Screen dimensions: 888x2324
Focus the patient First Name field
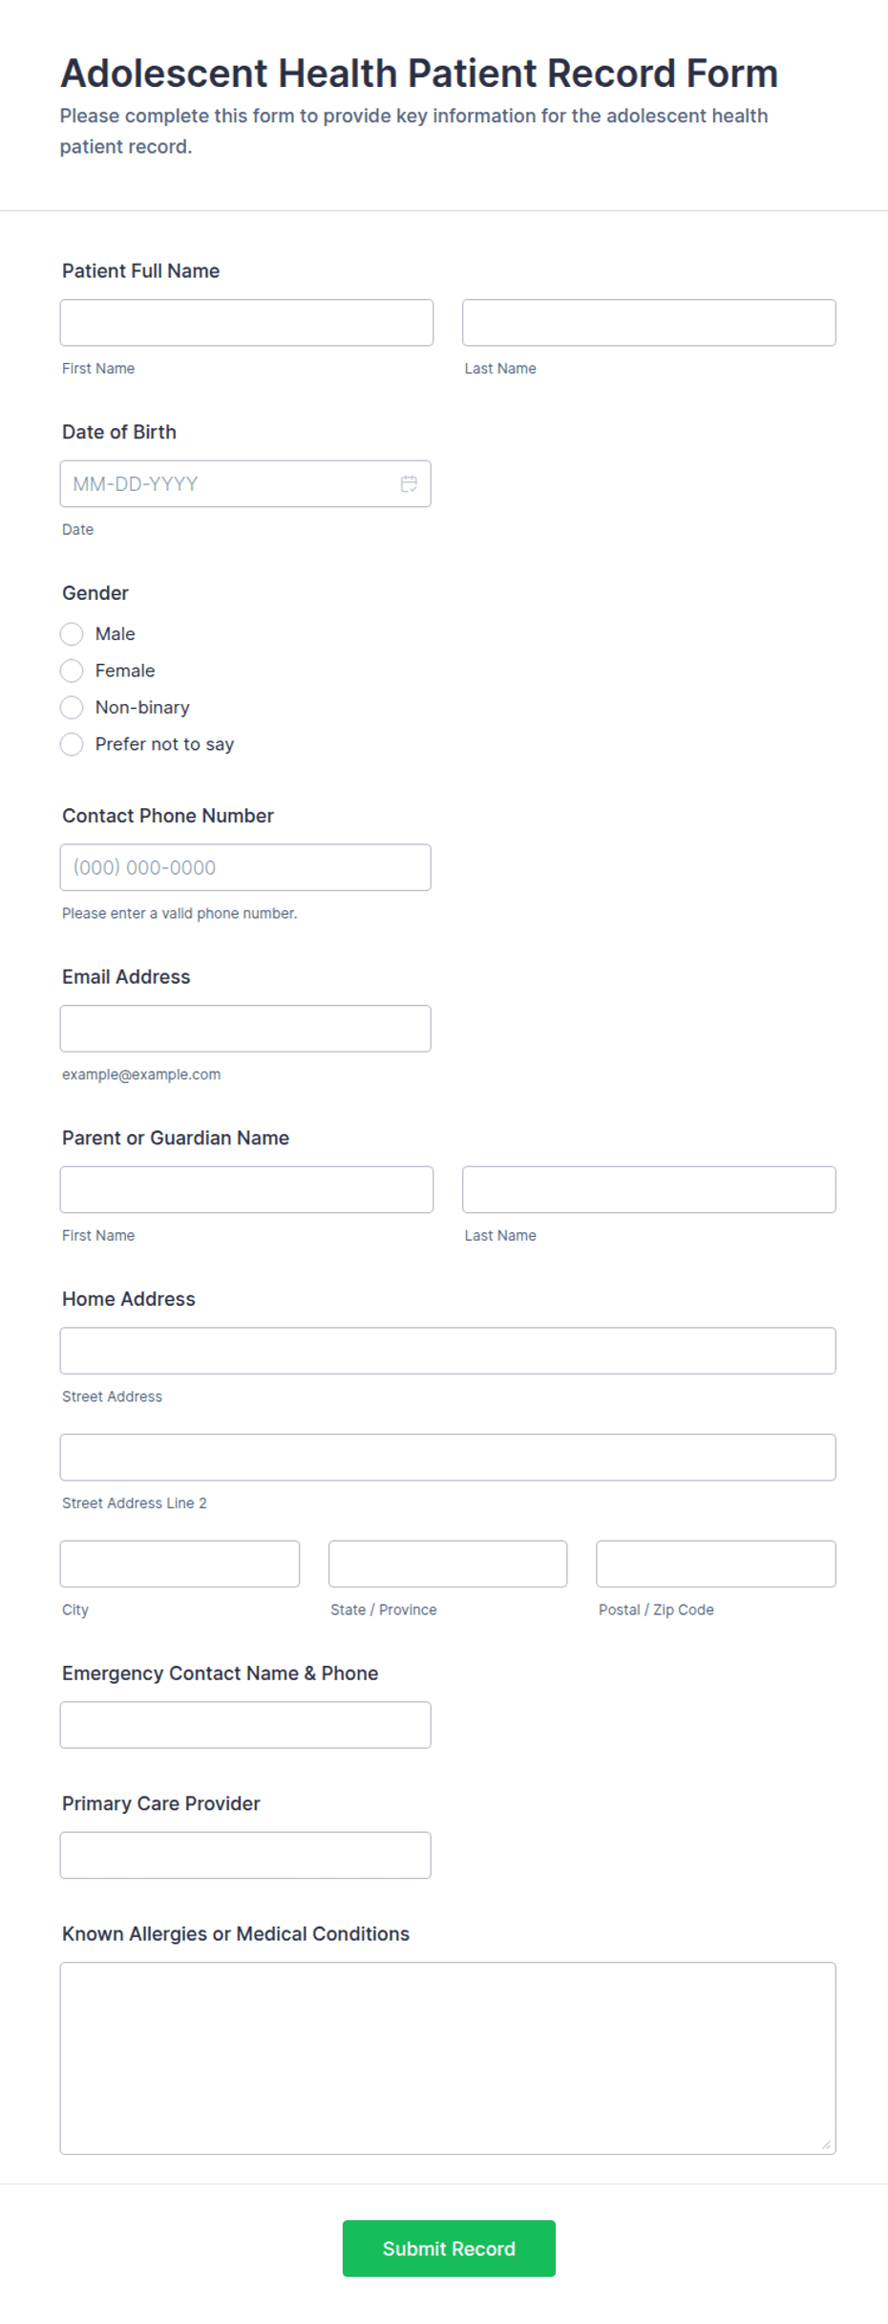246,323
